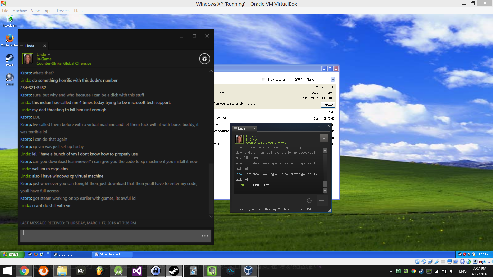The height and width of the screenshot is (277, 493).
Task: Click the 'rarely' usage link
Action: coord(330,93)
